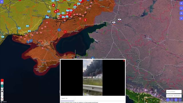Click the light blue unit marker nearest the left map edge
Image resolution: width=183 pixels, height=103 pixels.
[3, 37]
